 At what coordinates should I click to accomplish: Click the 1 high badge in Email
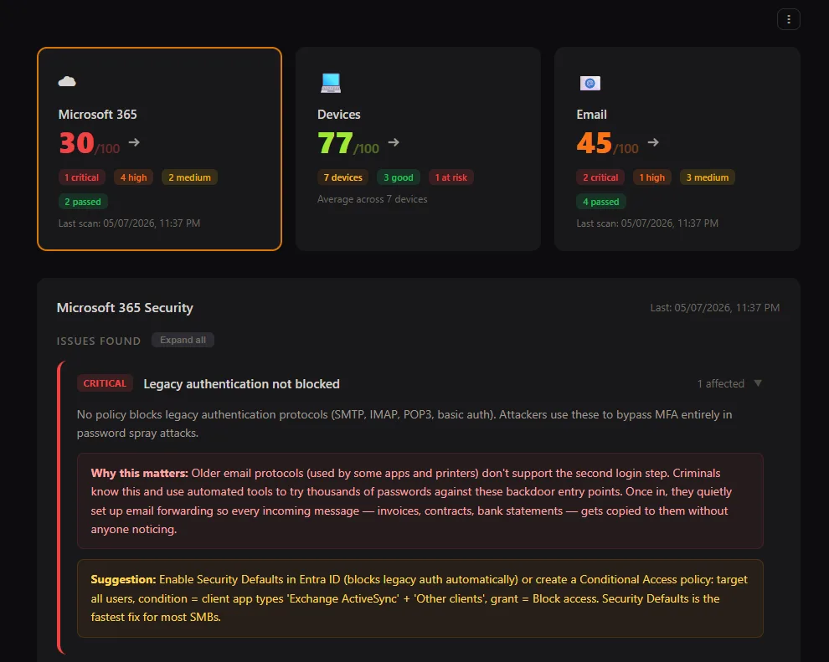click(x=651, y=177)
